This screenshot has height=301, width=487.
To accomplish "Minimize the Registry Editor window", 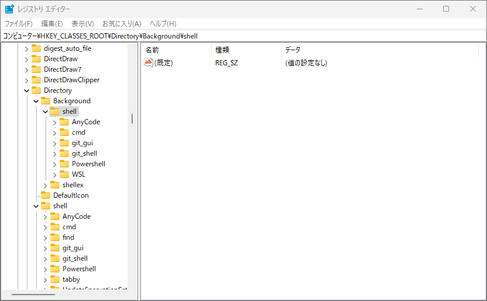I will pos(420,9).
